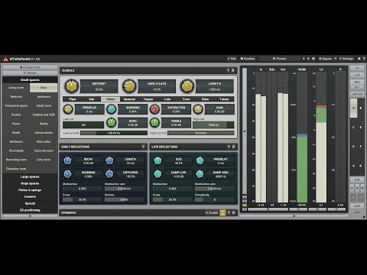Click the red SATURATION knob
The height and width of the screenshot is (275, 367).
point(154,109)
